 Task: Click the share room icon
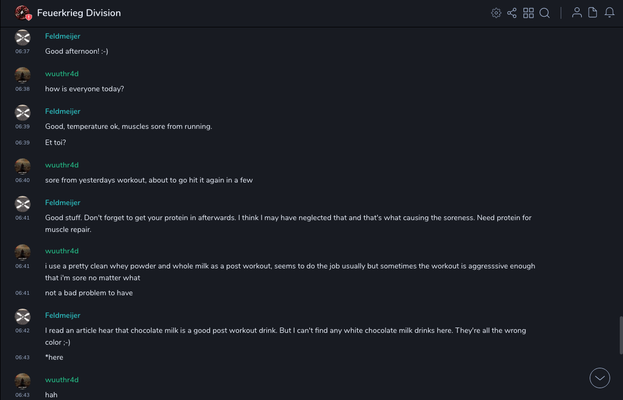coord(512,13)
